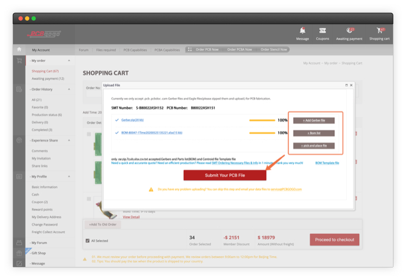The height and width of the screenshot is (280, 406).
Task: Click Submit Your PCB File
Action: [225, 175]
